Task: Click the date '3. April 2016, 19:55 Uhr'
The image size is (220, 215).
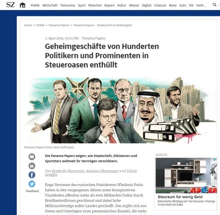Action: tap(62, 38)
